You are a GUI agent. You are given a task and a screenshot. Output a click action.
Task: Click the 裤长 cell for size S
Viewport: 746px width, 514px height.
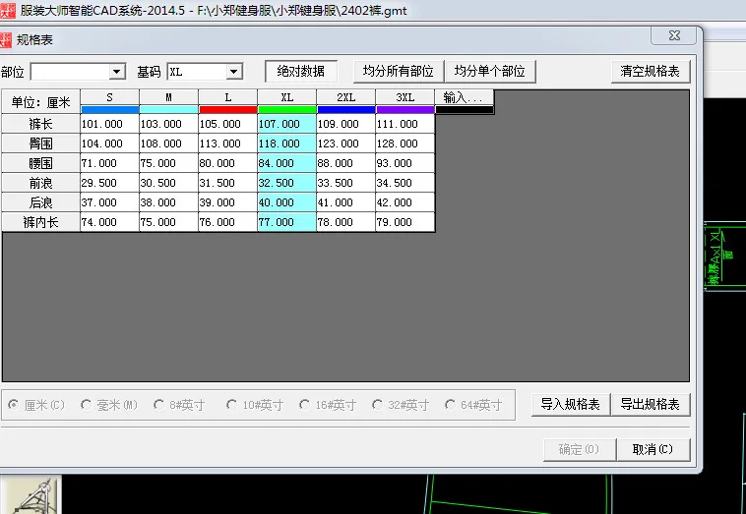pos(110,124)
